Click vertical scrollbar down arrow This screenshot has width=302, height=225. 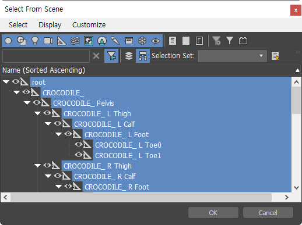coord(296,187)
